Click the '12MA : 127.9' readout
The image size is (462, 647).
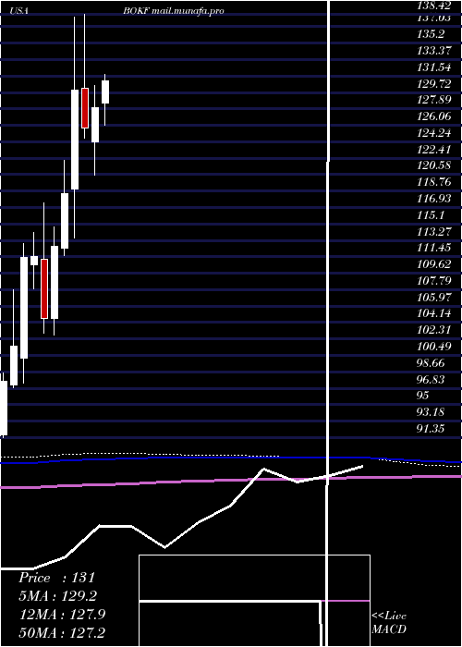62,615
